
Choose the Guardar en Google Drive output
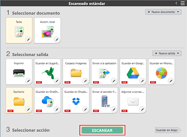tap(133, 72)
